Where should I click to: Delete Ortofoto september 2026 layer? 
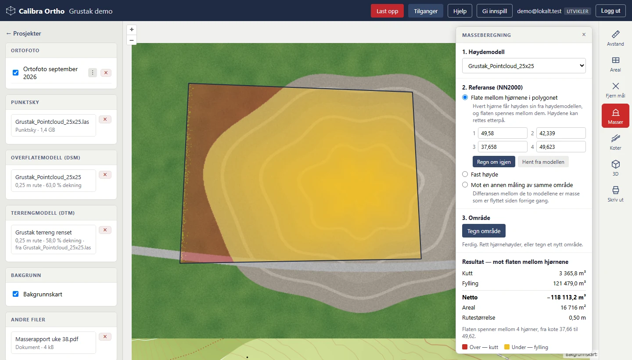pos(106,73)
